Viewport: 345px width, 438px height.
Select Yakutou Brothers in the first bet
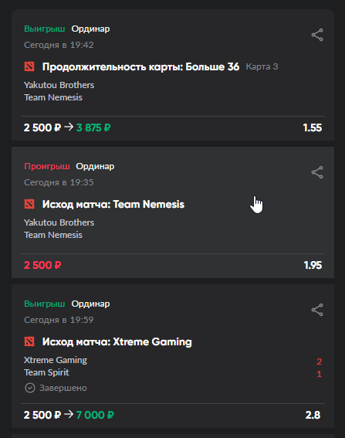click(59, 85)
